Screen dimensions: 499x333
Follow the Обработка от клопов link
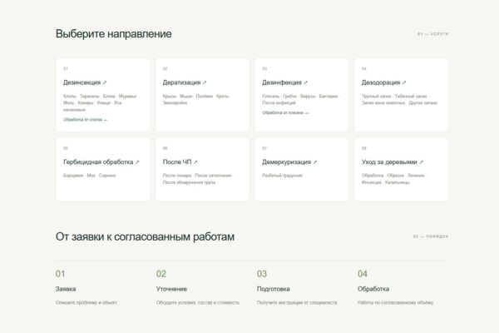pos(85,120)
